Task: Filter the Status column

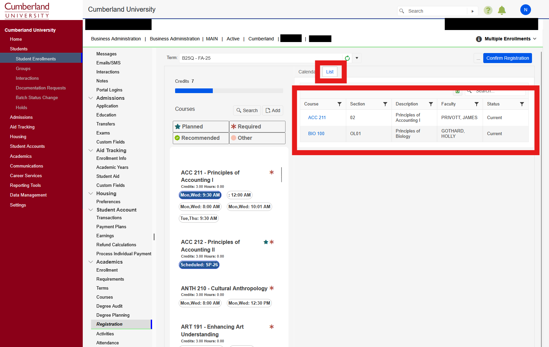Action: click(522, 104)
